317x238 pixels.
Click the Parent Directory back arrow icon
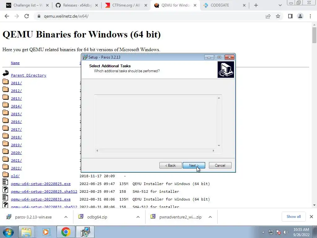6,73
